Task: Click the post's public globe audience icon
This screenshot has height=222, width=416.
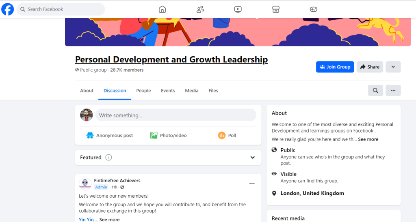Action: [122, 187]
